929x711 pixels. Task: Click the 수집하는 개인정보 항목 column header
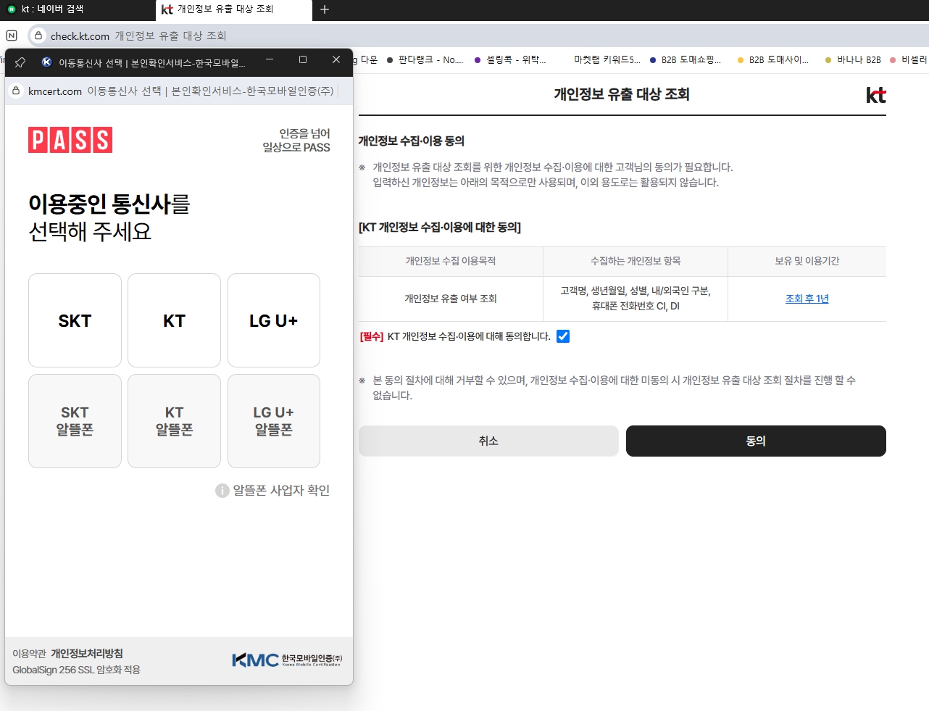(636, 261)
